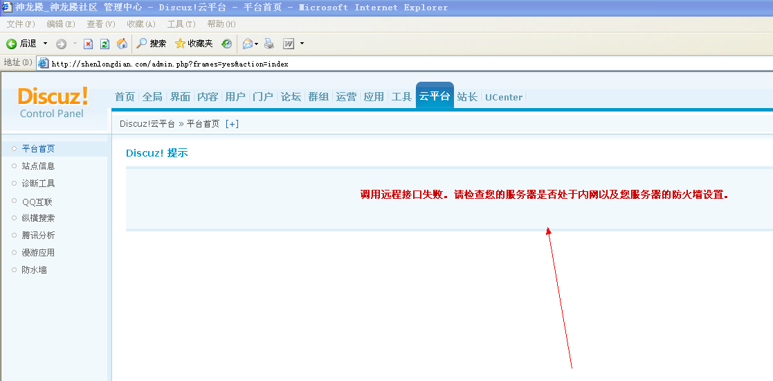The image size is (773, 381).
Task: Refresh the page with the green arrows icon
Action: tap(104, 44)
